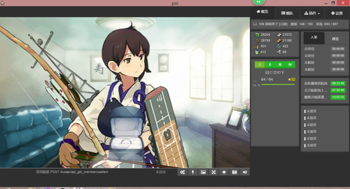Click the ammo resource icon beside 28759
This screenshot has width=350, height=189.
click(257, 41)
